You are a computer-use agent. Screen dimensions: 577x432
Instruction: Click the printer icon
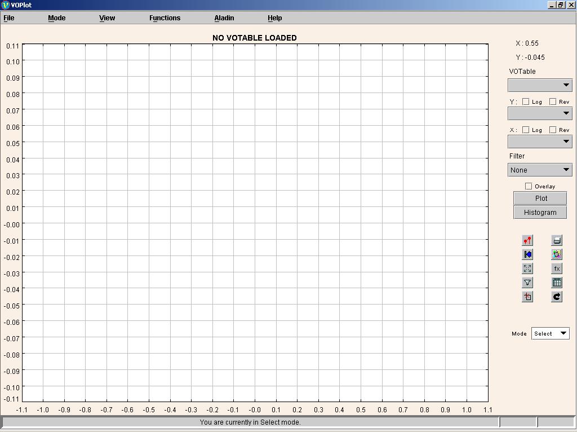coord(557,241)
